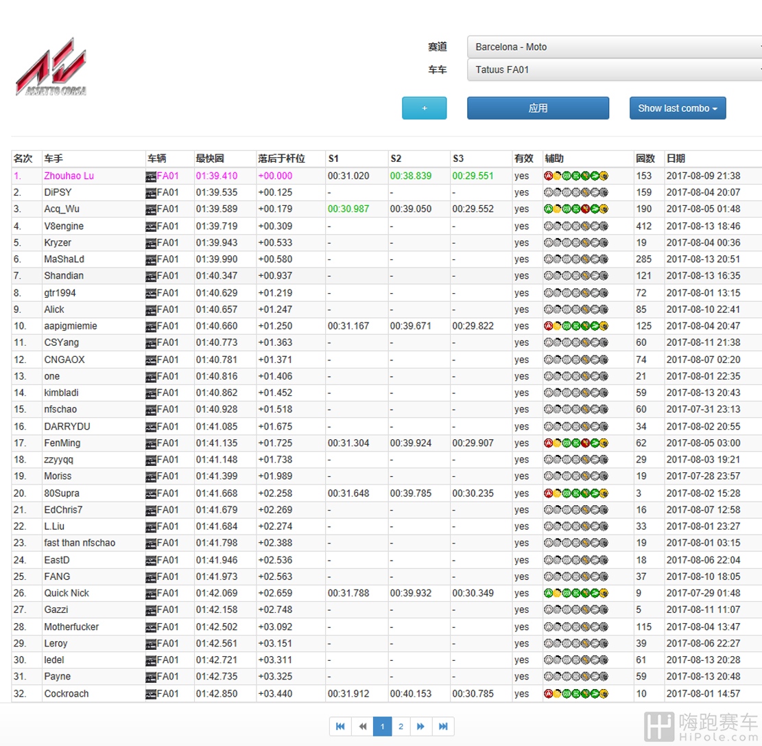762x746 pixels.
Task: Click the S3 time 00:30.785
Action: (x=473, y=694)
